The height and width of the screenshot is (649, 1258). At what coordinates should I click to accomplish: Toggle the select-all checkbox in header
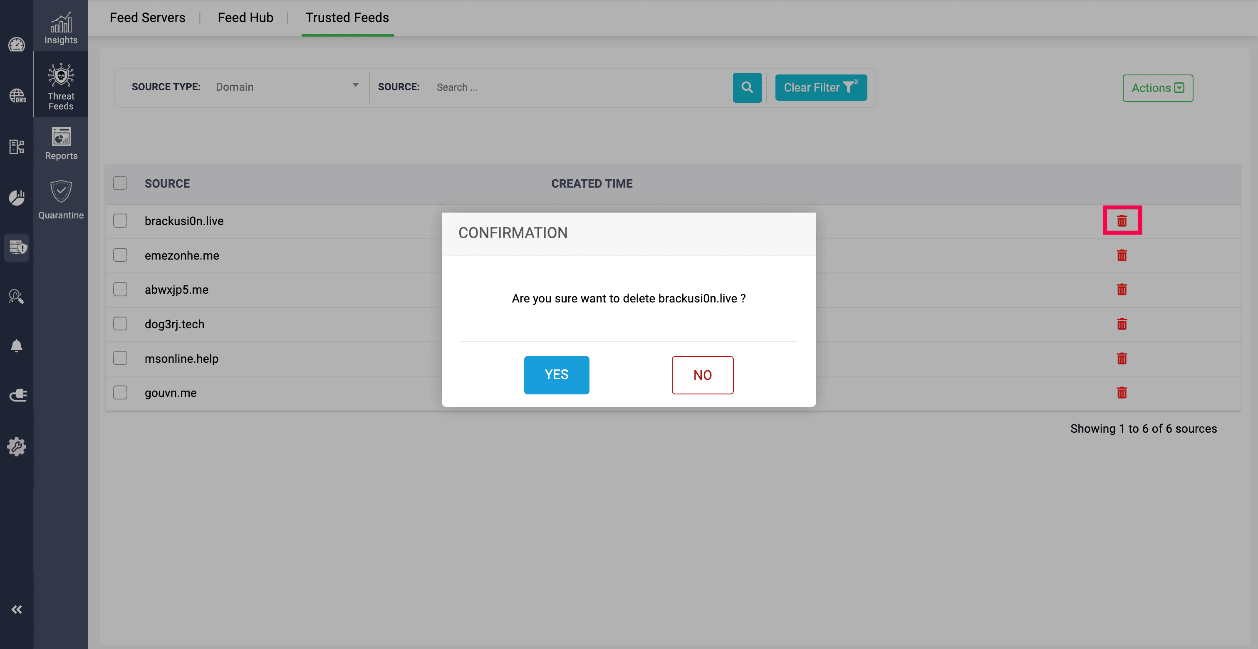(x=120, y=183)
